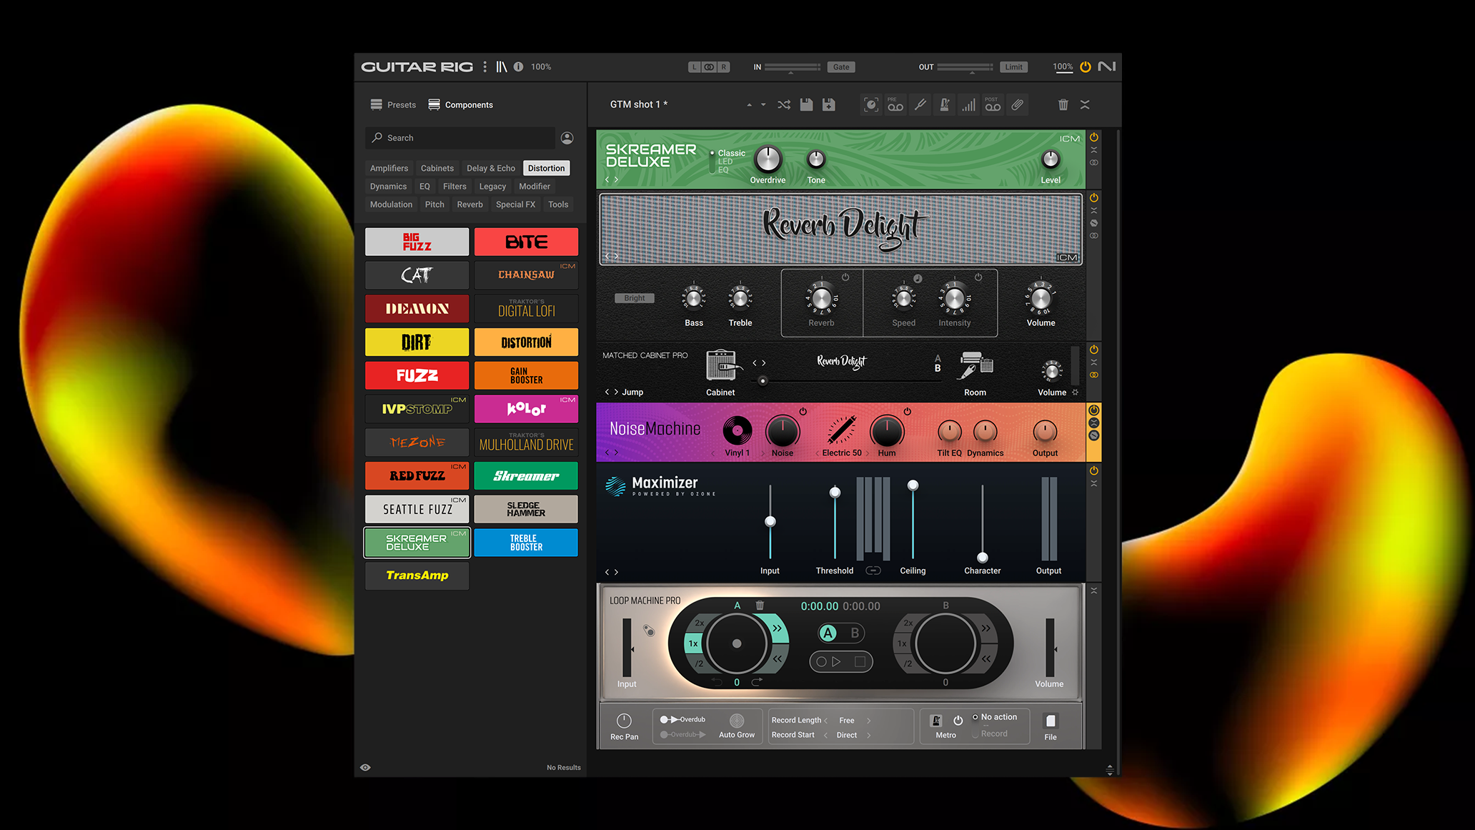
Task: Toggle the input Gate button
Action: pos(841,67)
